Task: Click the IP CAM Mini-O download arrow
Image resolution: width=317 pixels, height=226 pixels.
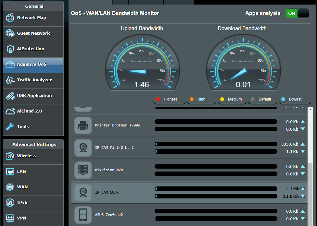Action: point(303,151)
